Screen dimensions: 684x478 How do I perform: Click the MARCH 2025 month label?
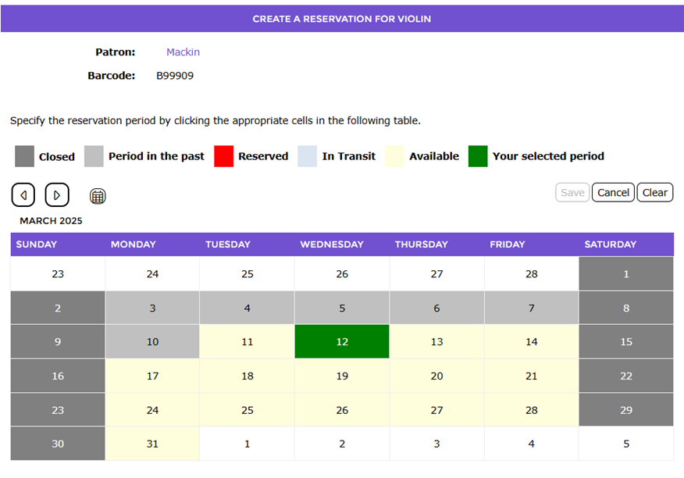(x=51, y=221)
